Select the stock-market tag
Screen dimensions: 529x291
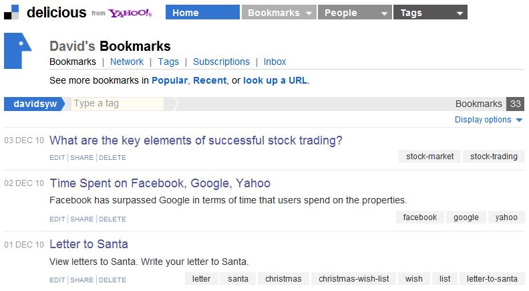pos(430,157)
